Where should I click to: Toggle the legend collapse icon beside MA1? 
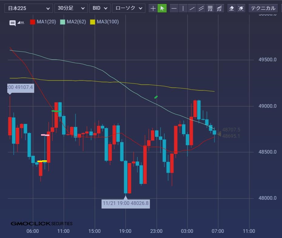tap(21, 22)
